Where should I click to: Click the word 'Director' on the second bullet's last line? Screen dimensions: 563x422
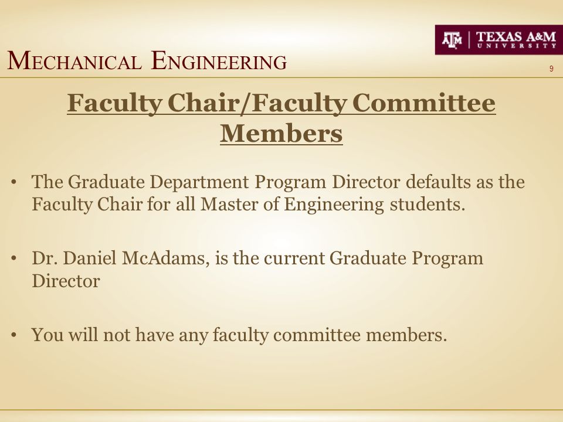(66, 281)
